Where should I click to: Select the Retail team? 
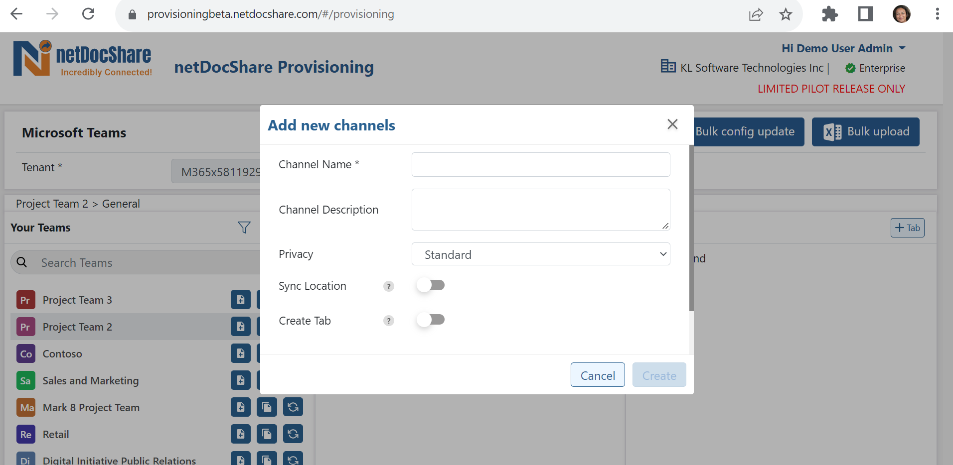coord(55,434)
